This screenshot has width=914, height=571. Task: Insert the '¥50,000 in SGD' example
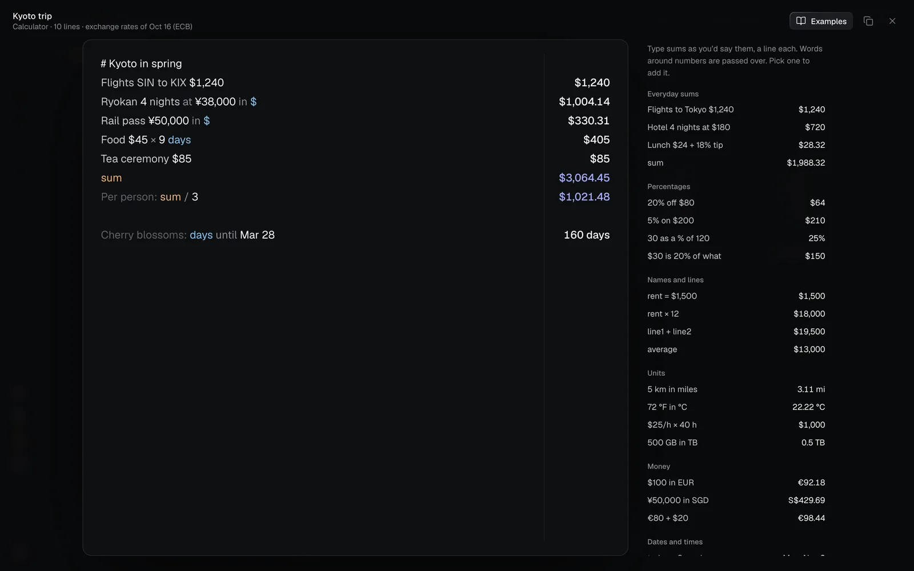point(736,500)
